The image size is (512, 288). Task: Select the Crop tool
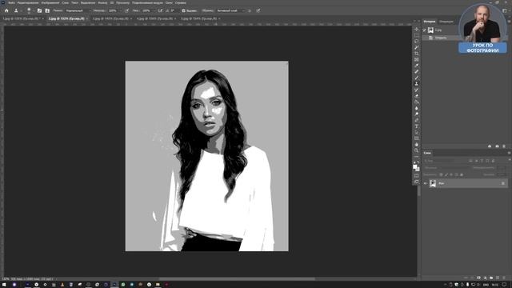[416, 54]
